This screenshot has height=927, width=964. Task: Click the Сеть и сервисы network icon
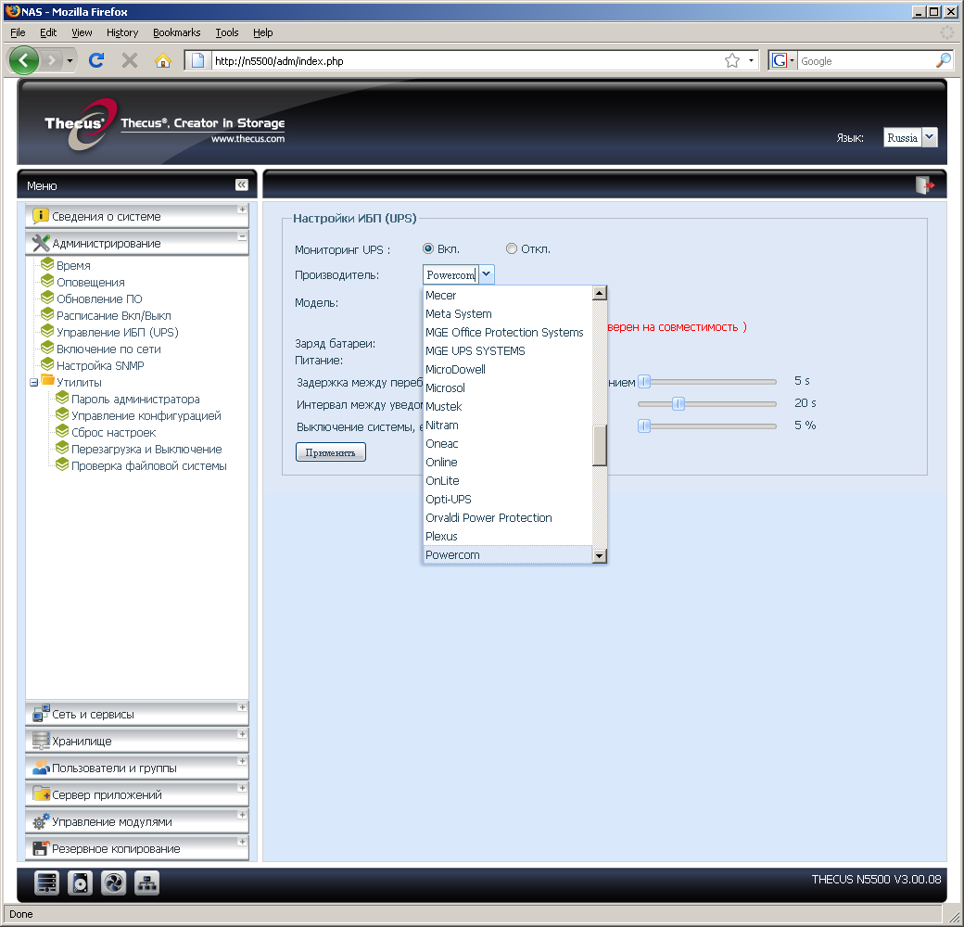41,713
